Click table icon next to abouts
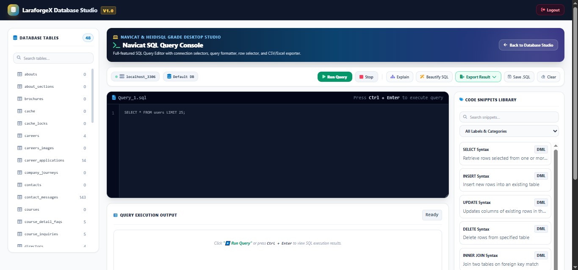The width and height of the screenshot is (578, 270). pos(19,74)
